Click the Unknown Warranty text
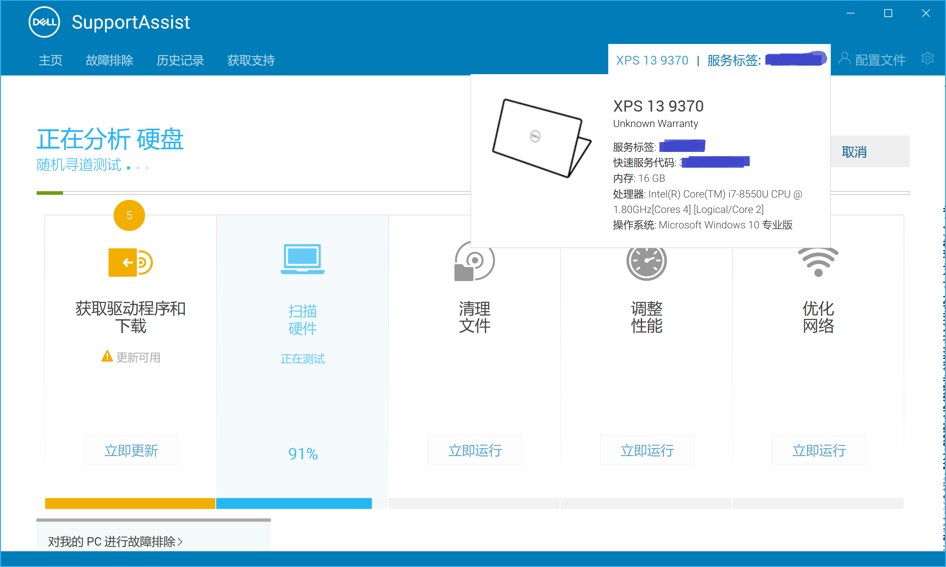This screenshot has width=946, height=567. click(656, 123)
